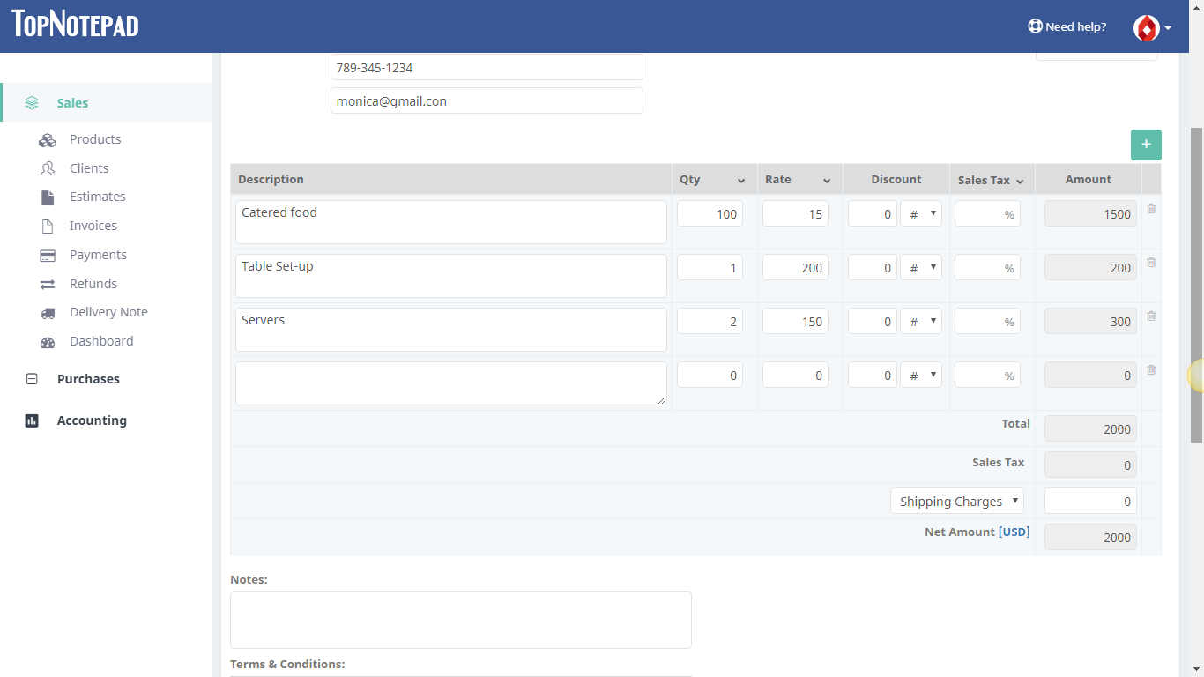Click the Dashboard gauge icon
Viewport: 1204px width, 677px height.
click(48, 342)
